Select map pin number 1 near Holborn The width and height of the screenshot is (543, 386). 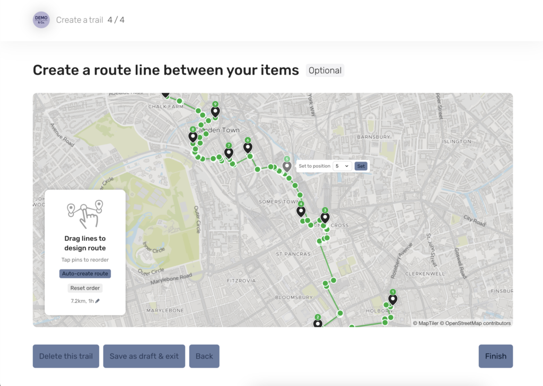[392, 300]
